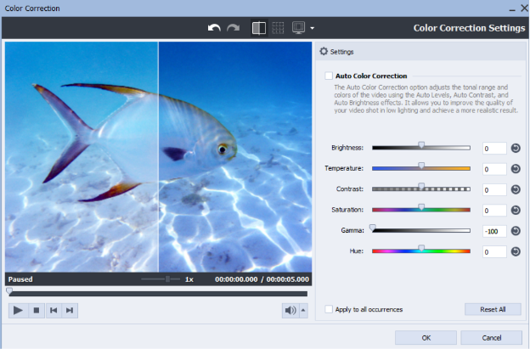
Task: Click the monitor preview icon
Action: tap(298, 28)
